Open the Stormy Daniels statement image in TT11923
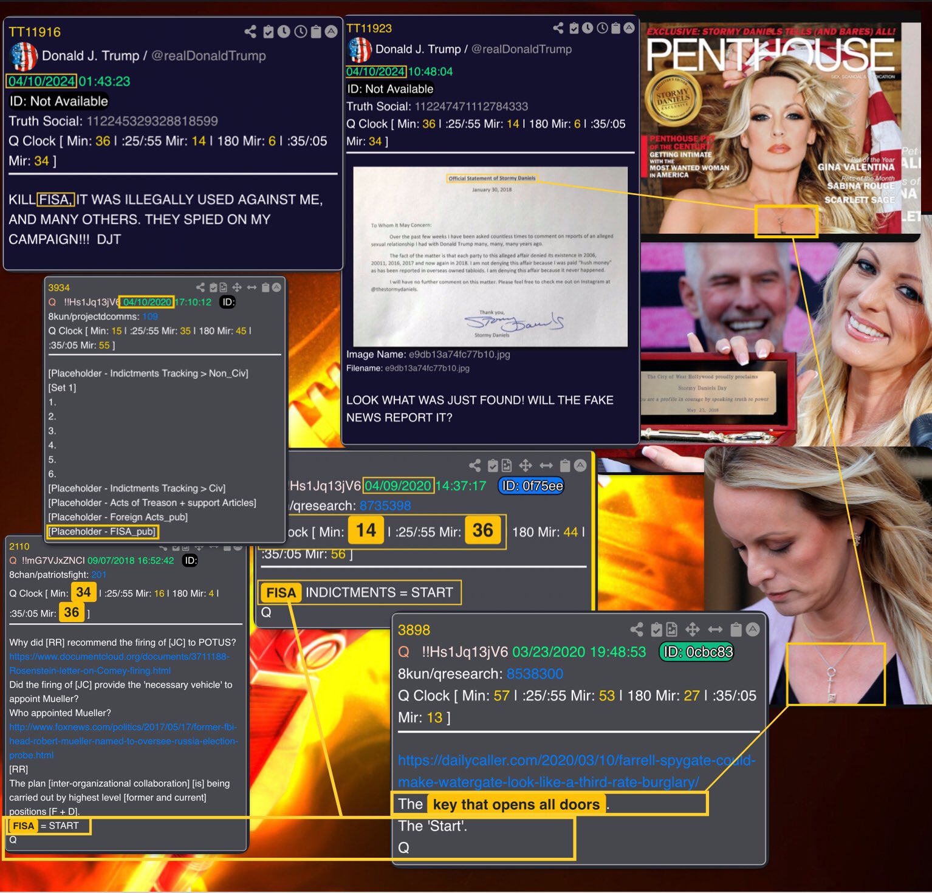 (x=490, y=256)
